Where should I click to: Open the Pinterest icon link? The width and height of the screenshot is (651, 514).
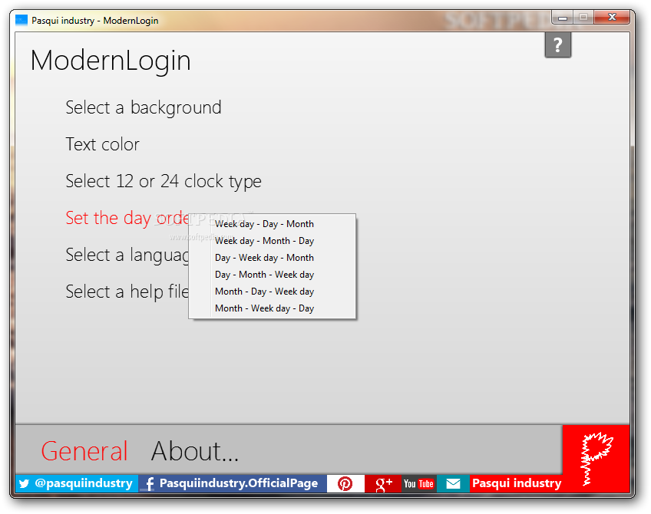point(345,483)
